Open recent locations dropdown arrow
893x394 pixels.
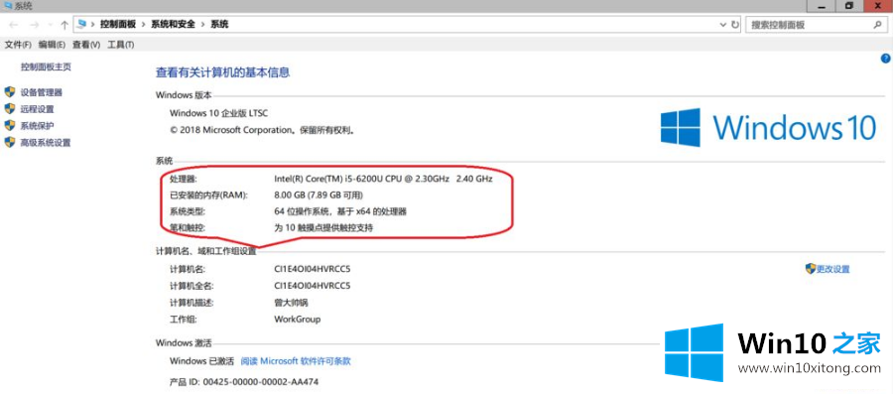coord(51,26)
